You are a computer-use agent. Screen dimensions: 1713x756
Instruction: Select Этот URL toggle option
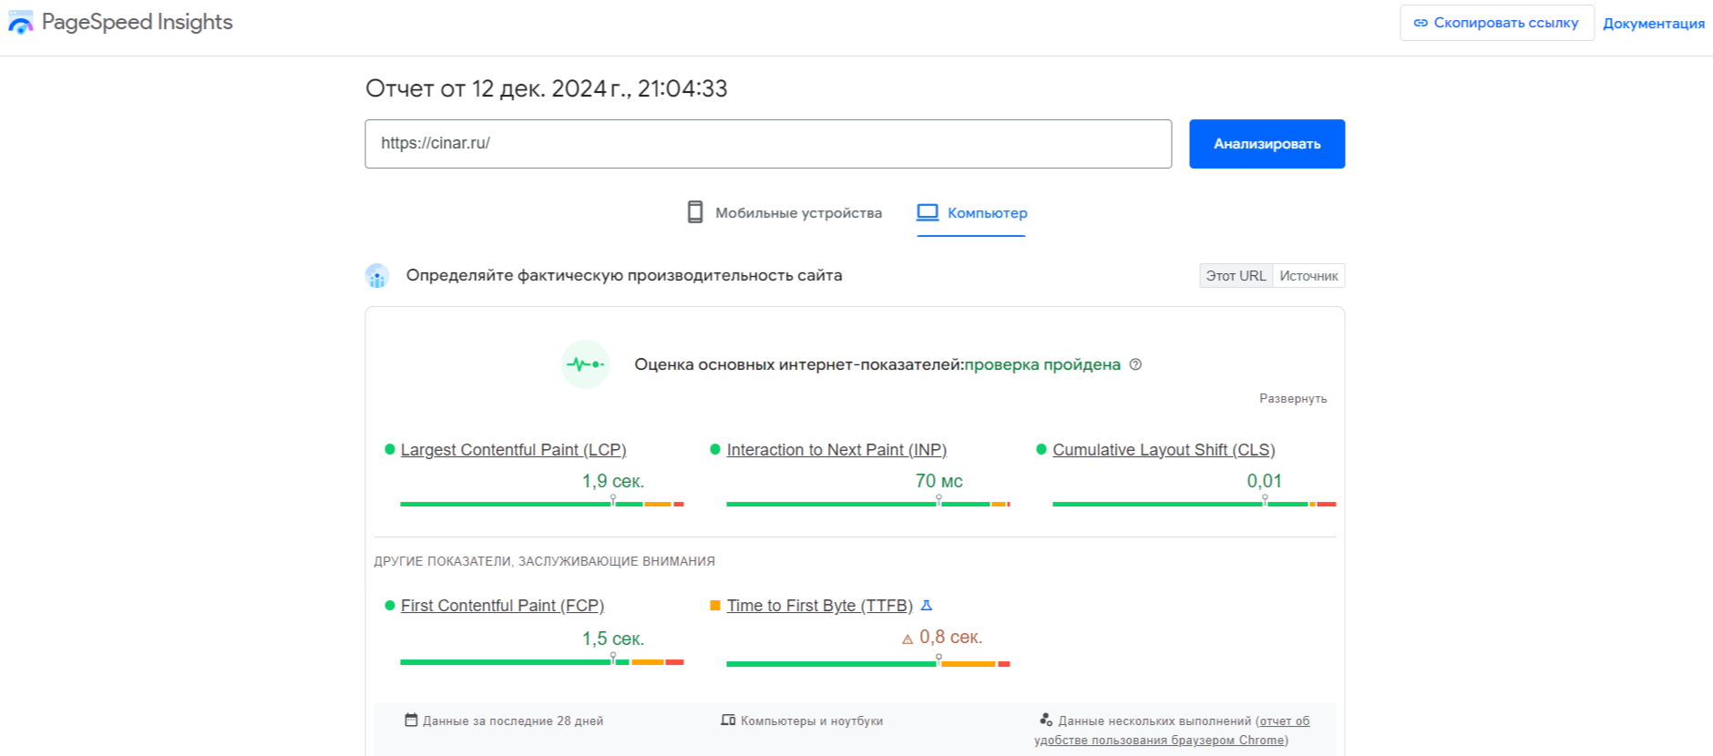click(x=1236, y=276)
